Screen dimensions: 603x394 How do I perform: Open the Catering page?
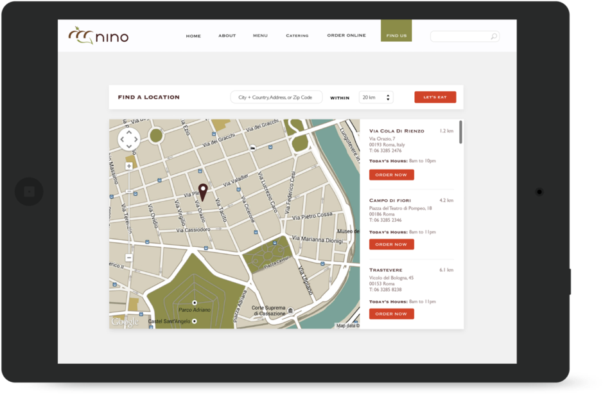click(x=297, y=36)
